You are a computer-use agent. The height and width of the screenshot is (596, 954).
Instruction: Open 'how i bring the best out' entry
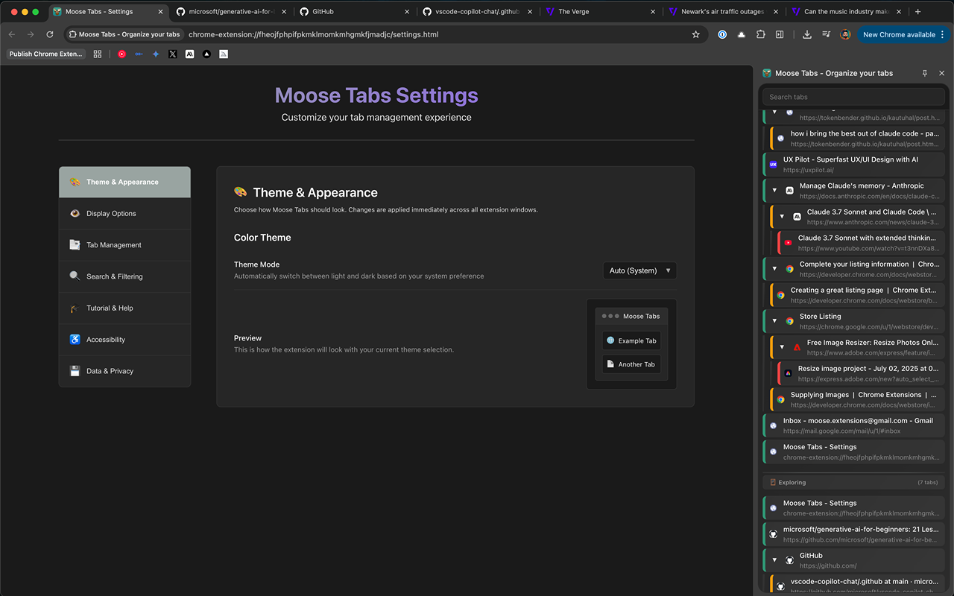click(857, 139)
